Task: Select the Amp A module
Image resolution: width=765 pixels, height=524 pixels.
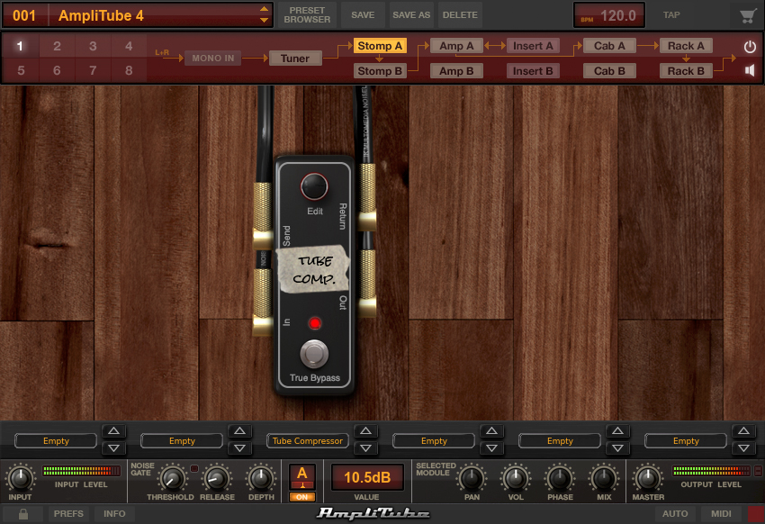Action: [456, 46]
